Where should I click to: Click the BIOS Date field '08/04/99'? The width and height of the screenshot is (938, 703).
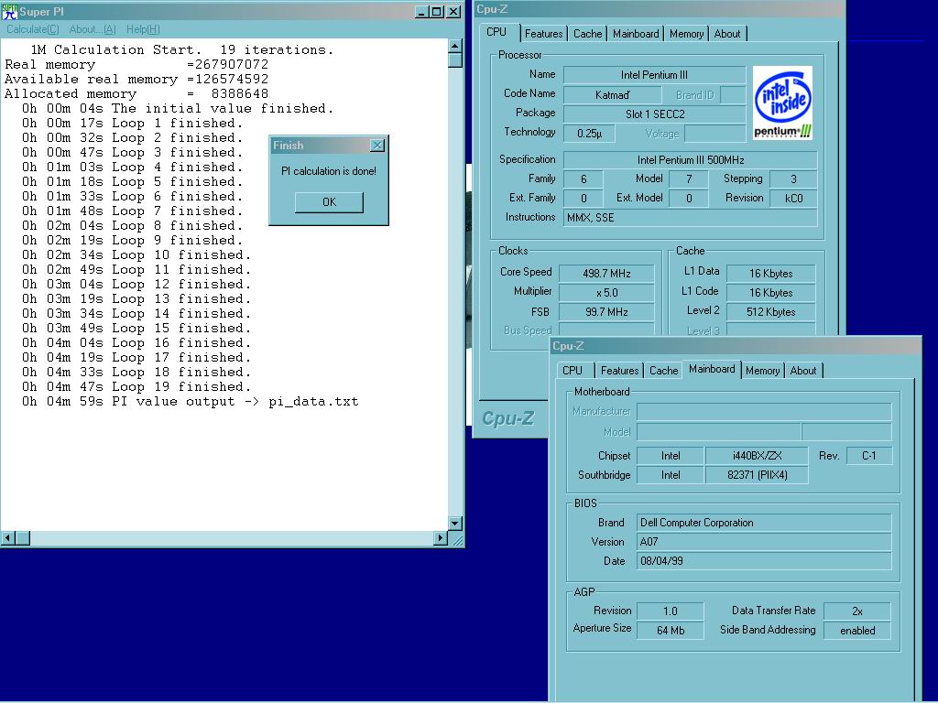coord(764,561)
